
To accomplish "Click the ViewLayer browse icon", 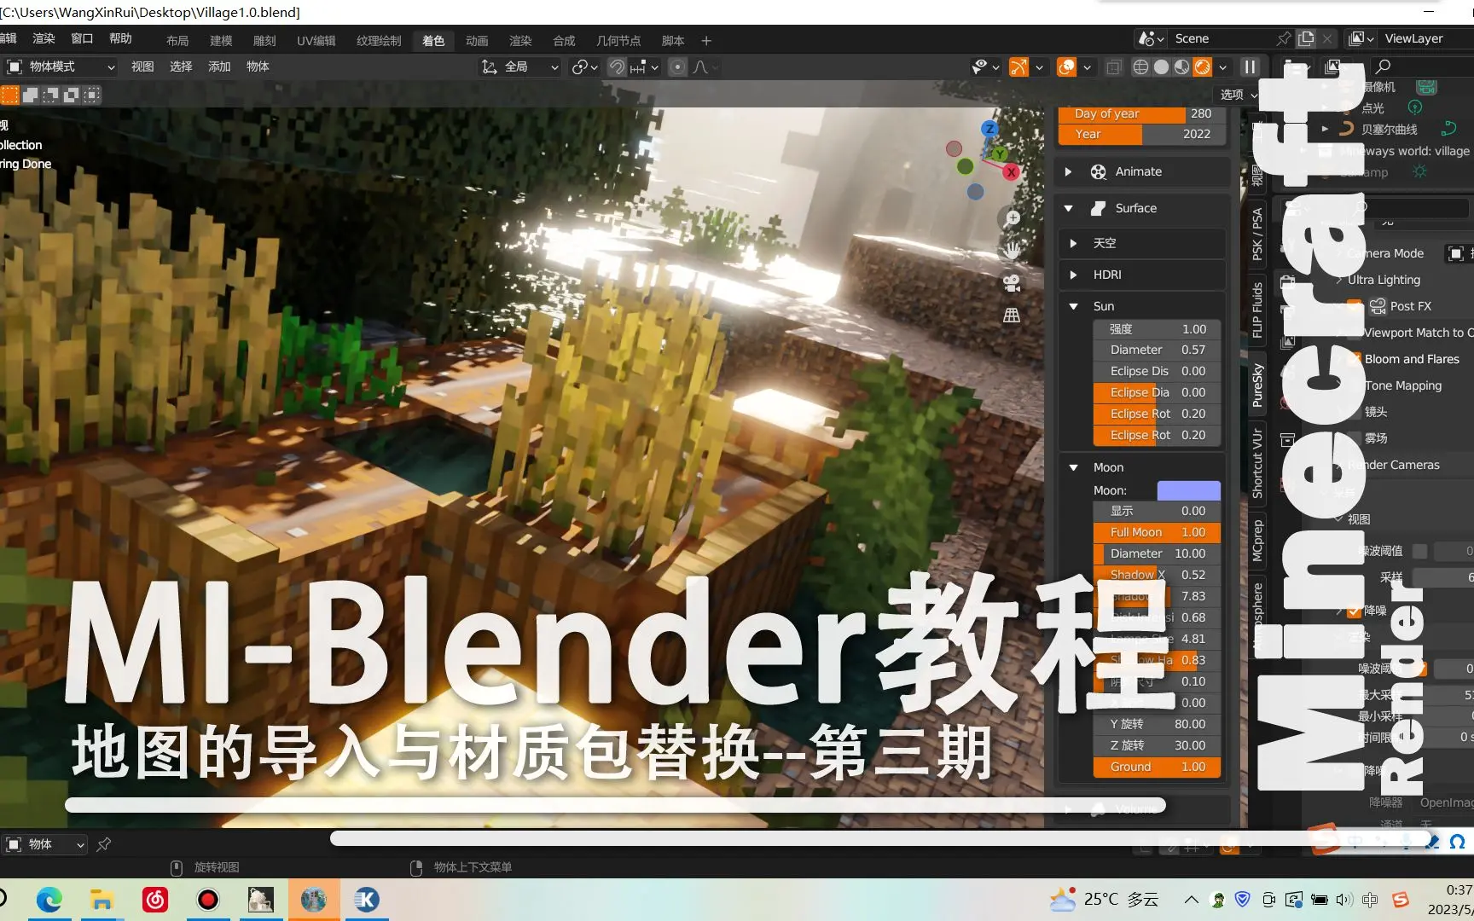I will tap(1361, 38).
